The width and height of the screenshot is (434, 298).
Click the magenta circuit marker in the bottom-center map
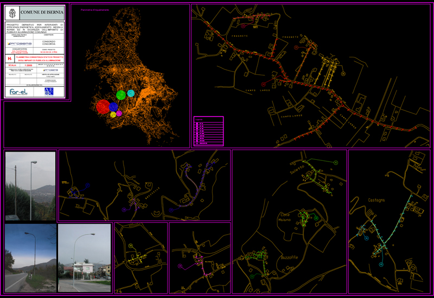tap(180, 266)
